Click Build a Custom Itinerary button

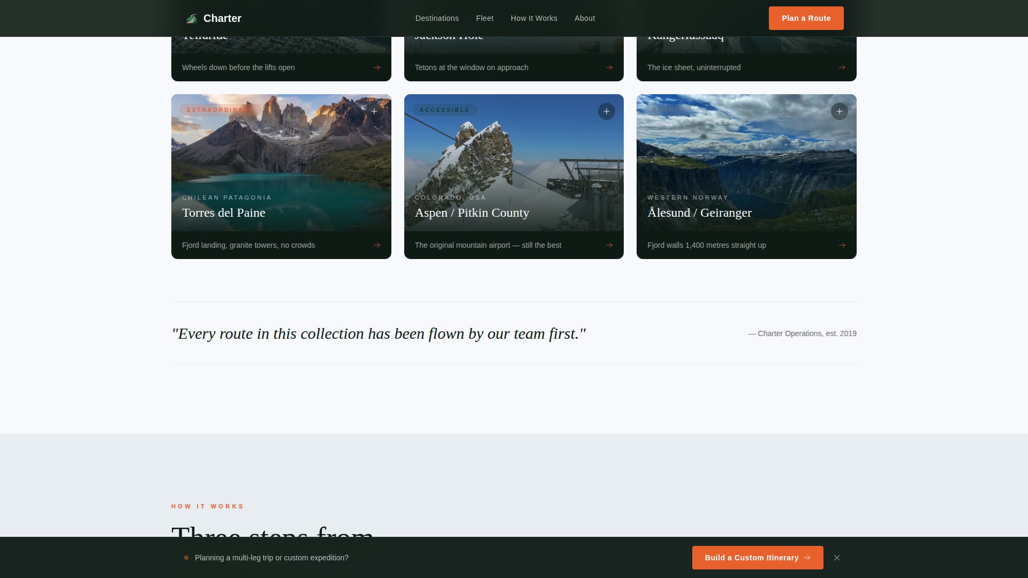pyautogui.click(x=757, y=558)
